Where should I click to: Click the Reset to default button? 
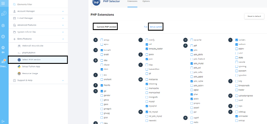tap(254, 16)
